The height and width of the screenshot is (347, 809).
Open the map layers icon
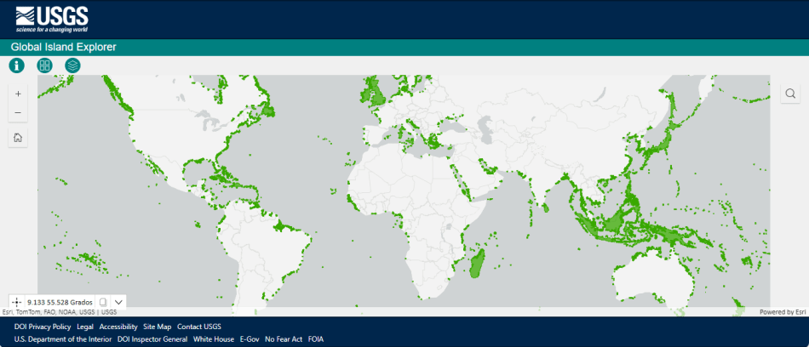[72, 65]
